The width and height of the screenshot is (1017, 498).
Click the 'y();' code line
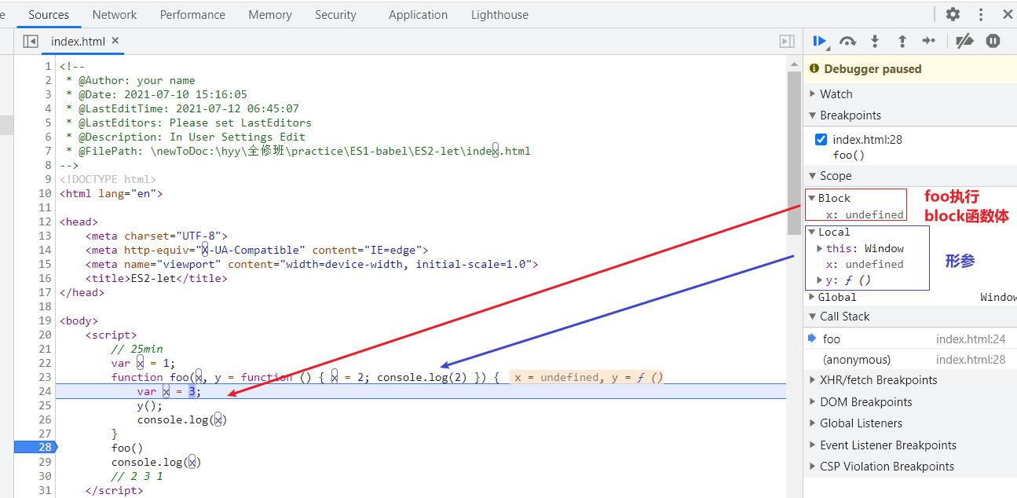point(149,405)
